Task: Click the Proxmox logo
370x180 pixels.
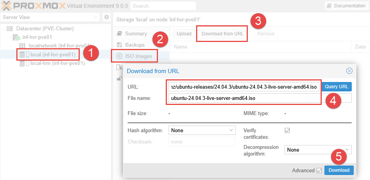Action: (x=33, y=6)
